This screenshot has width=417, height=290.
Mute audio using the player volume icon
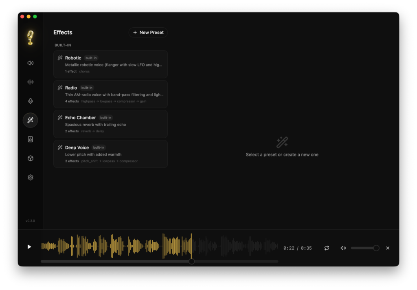343,248
